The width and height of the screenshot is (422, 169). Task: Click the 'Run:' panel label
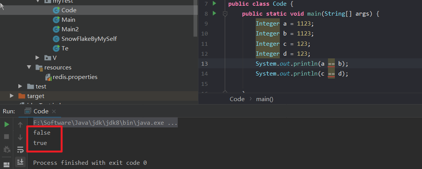9,111
